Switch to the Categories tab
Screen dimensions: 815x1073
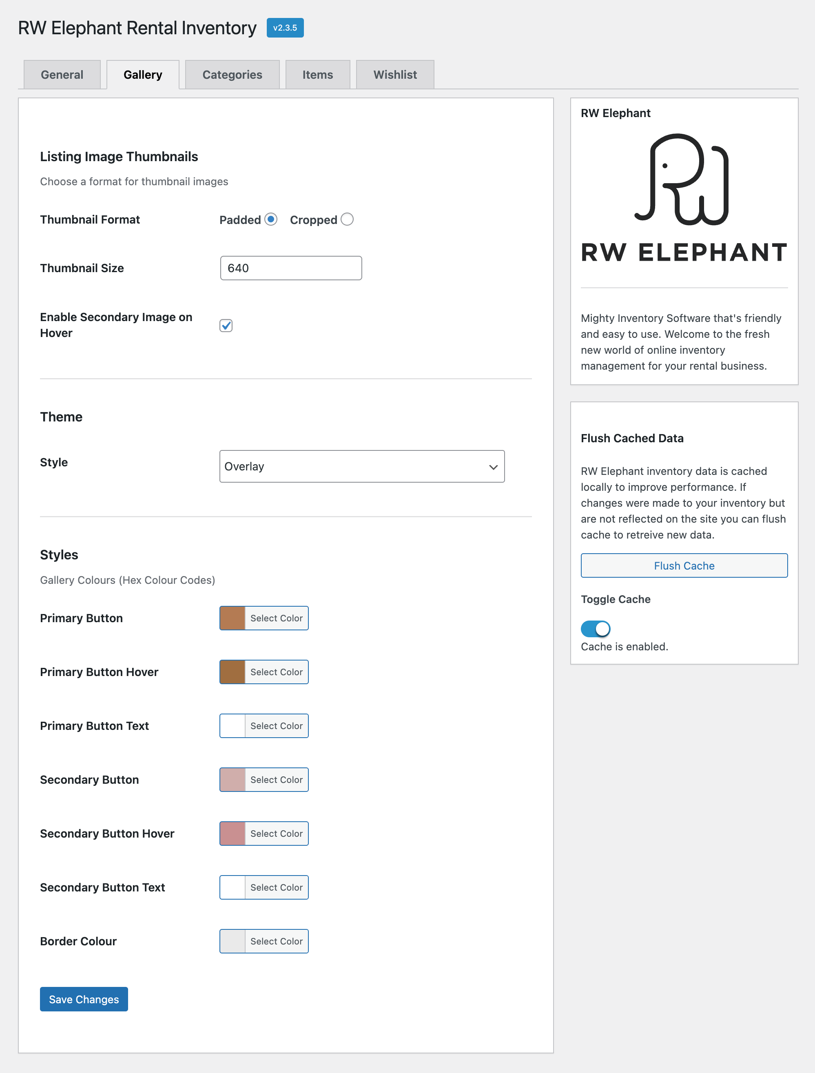[233, 75]
